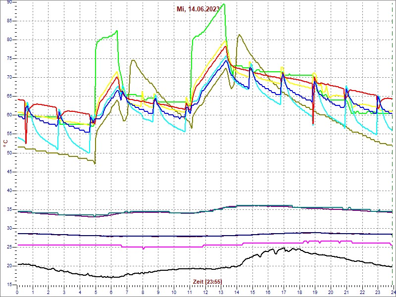Click the 15 value on temperature axis
The height and width of the screenshot is (297, 396).
pos(9,285)
